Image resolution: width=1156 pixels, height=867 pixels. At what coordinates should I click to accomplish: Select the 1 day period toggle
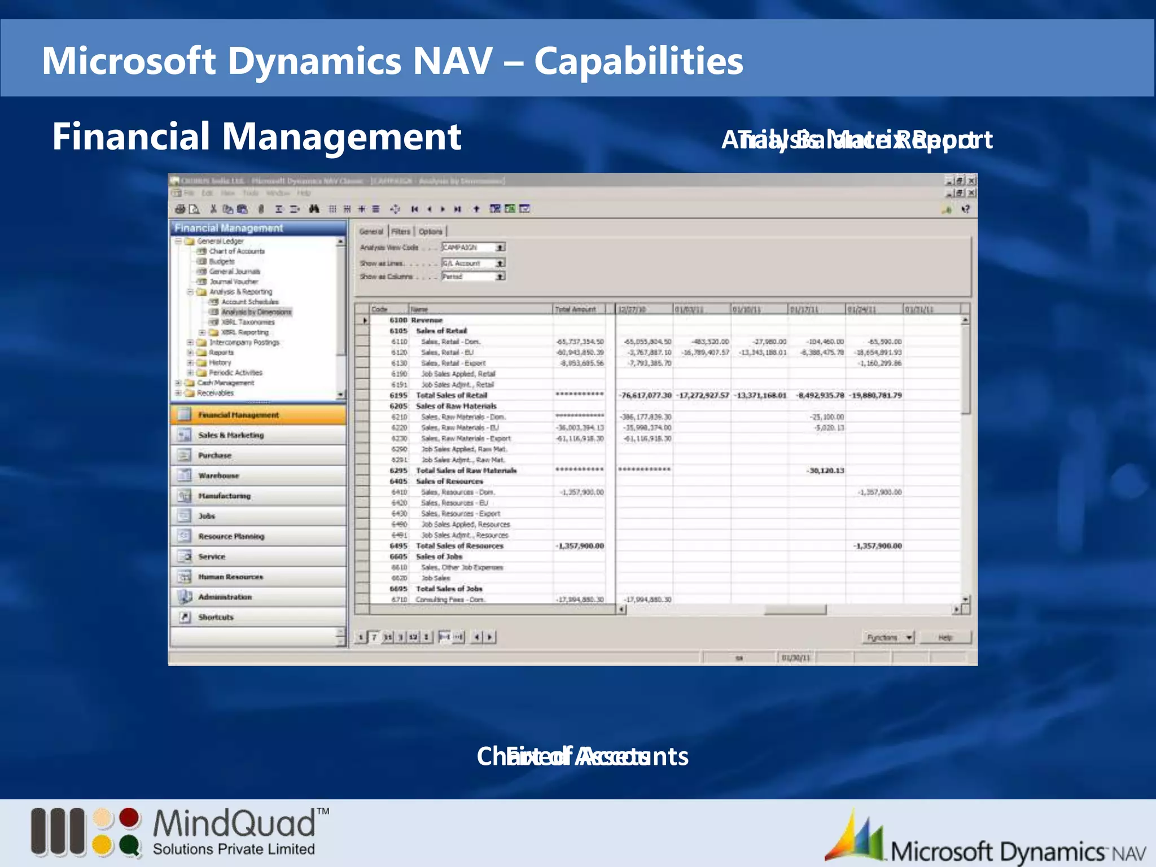(x=361, y=637)
